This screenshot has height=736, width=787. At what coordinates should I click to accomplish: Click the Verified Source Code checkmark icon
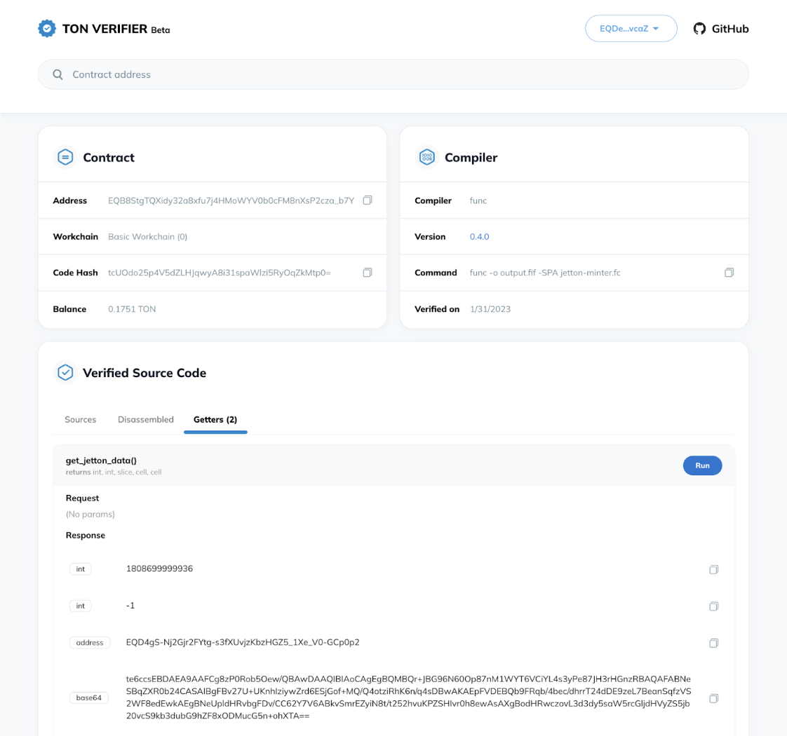click(x=65, y=373)
